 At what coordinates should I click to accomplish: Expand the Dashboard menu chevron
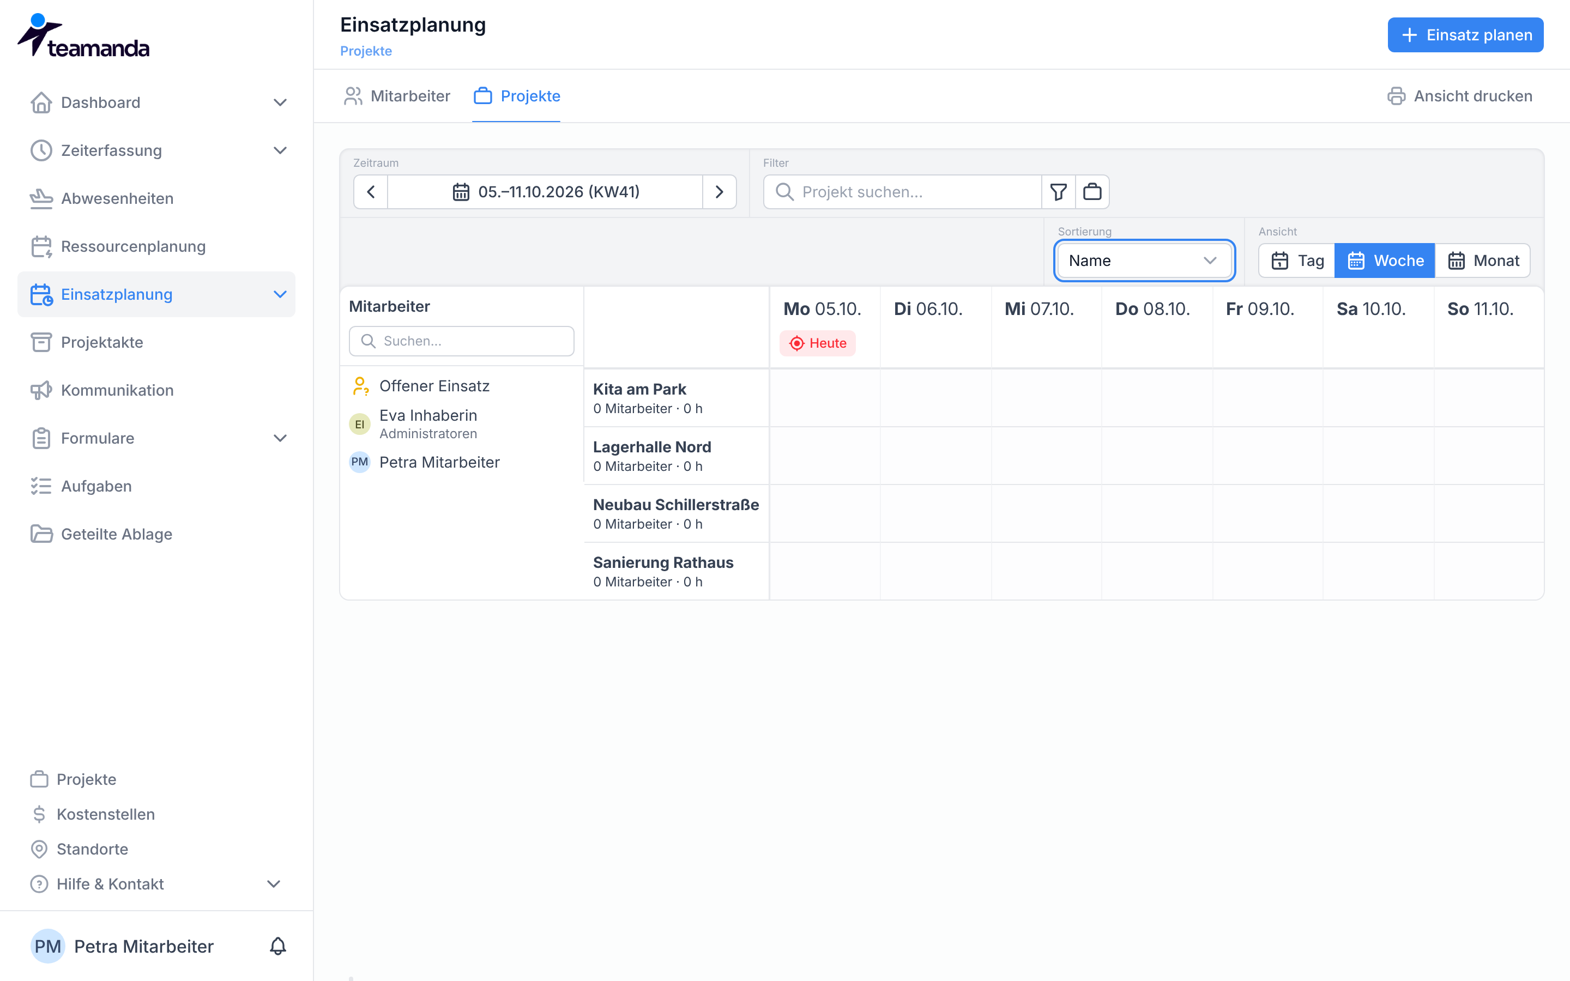280,102
